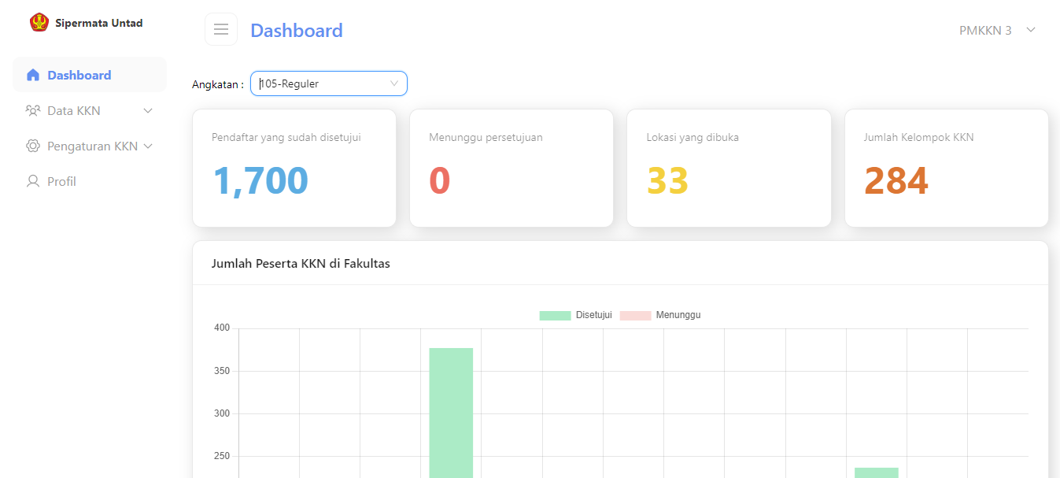Toggle Menunggu legend dataset visibility
Viewport: 1060px width, 478px height.
(x=659, y=315)
